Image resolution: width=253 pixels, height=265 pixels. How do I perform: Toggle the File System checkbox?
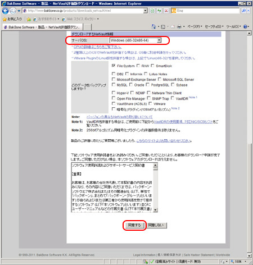tap(114, 66)
